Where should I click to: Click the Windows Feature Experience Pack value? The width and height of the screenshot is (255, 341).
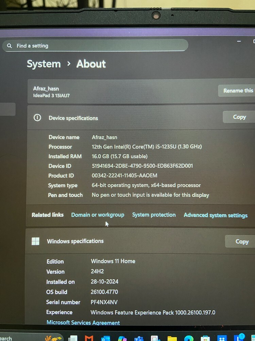click(x=153, y=312)
